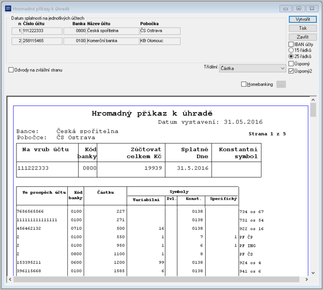The image size is (323, 290).
Task: Click the preview scroll up arrow
Action: coord(313,100)
